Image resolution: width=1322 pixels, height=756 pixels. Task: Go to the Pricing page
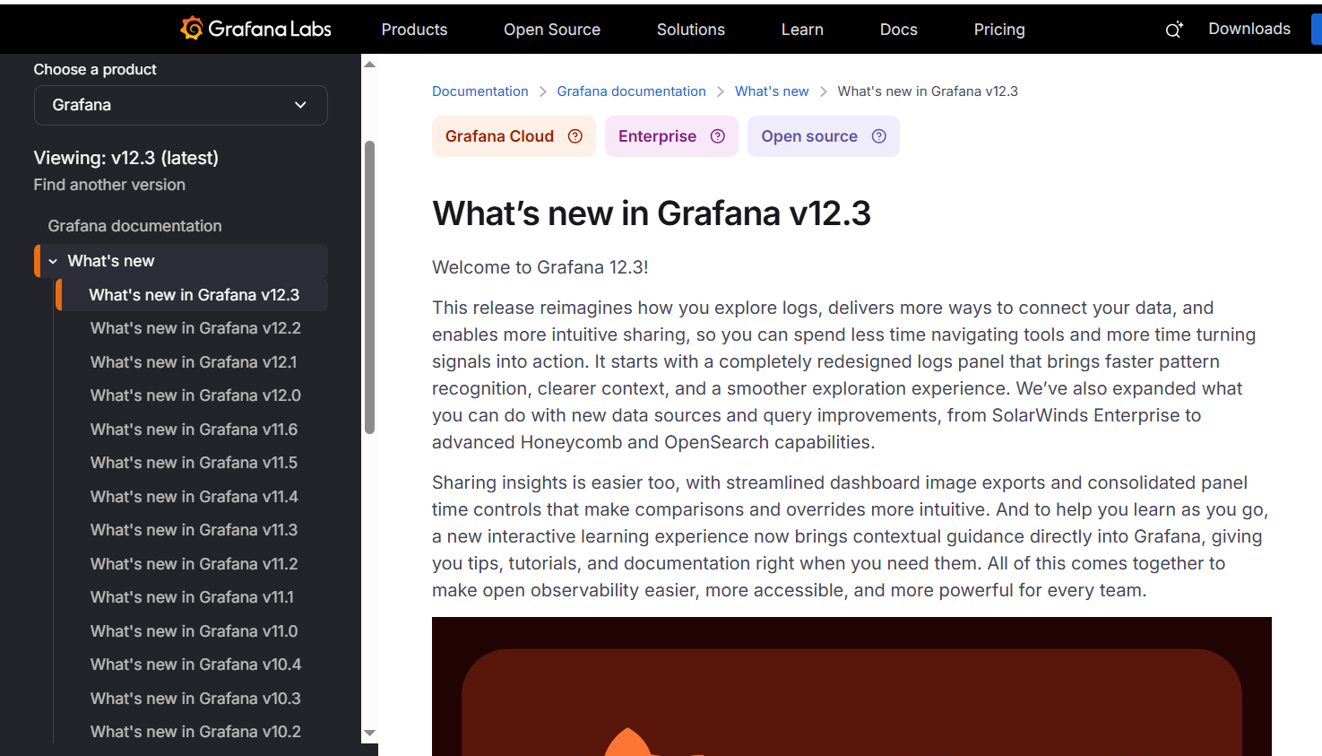click(x=999, y=30)
